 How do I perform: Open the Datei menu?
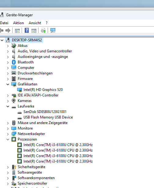click(4, 23)
